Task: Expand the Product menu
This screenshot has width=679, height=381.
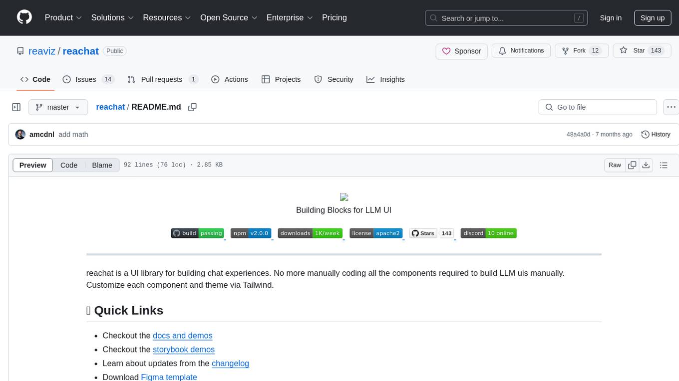Action: pyautogui.click(x=63, y=17)
